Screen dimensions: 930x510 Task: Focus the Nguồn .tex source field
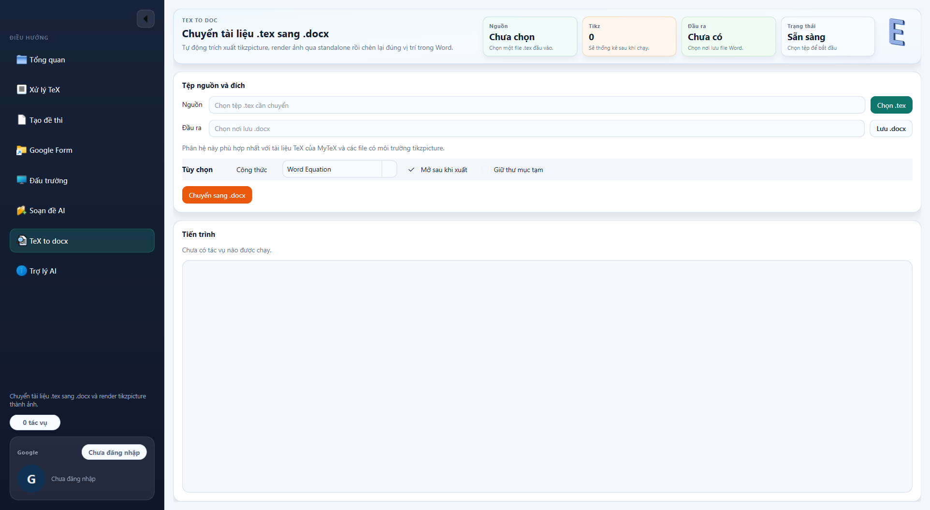537,105
